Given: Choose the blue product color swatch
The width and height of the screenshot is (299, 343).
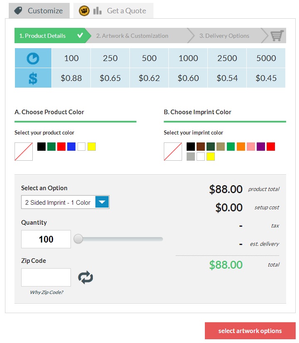Looking at the screenshot, I should pyautogui.click(x=71, y=147).
